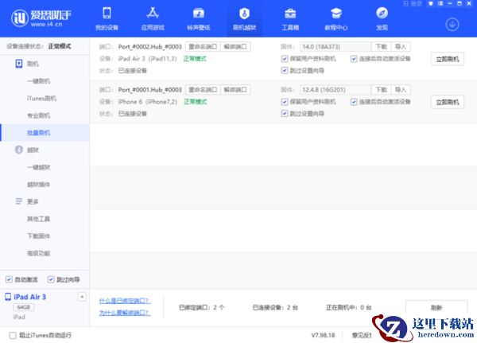Image resolution: width=477 pixels, height=343 pixels.
Task: Select iTunes刷机 in the sidebar
Action: click(41, 98)
